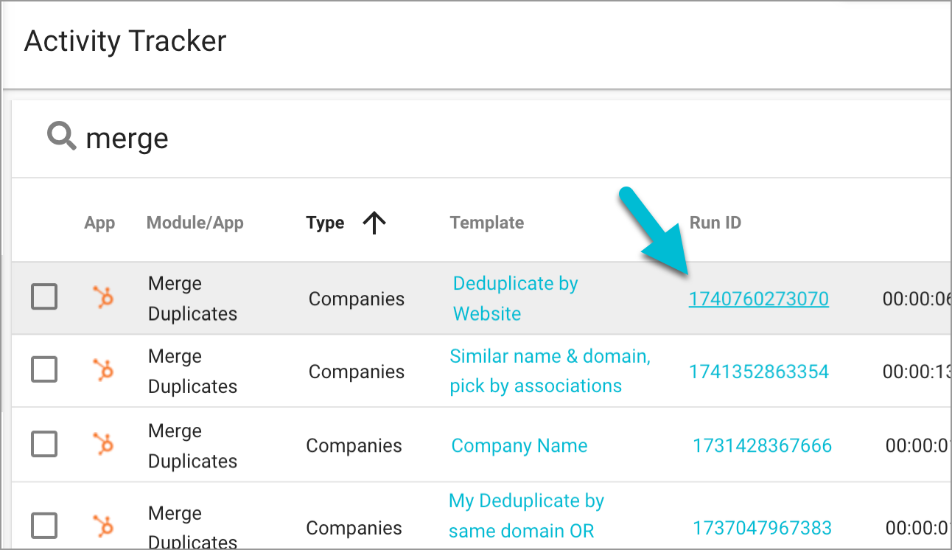This screenshot has height=550, width=952.
Task: Click the sort arrow beside Type
Action: 375,222
